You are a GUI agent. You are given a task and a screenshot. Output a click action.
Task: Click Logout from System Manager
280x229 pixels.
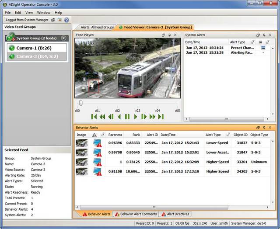pos(26,20)
